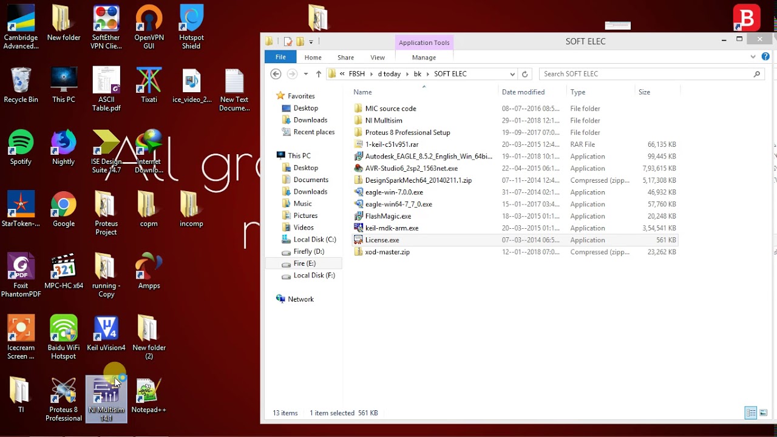Open the Spotify desktop shortcut

click(x=21, y=147)
